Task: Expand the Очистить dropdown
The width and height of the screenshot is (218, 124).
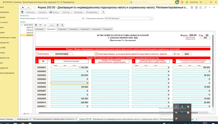Action: click(66, 12)
